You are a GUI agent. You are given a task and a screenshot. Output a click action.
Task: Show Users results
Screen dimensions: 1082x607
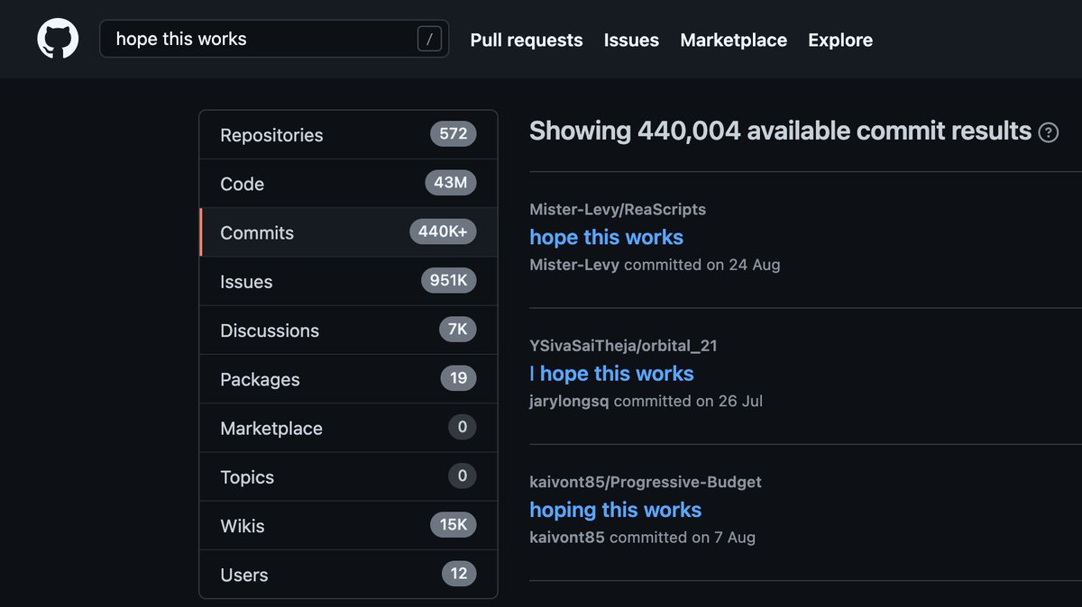coord(348,575)
